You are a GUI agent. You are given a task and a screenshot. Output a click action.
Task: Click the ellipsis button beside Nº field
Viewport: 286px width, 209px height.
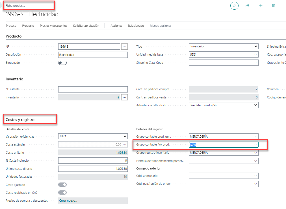[x=124, y=47]
